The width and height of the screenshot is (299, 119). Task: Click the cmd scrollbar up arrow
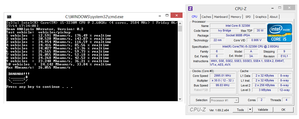point(180,23)
